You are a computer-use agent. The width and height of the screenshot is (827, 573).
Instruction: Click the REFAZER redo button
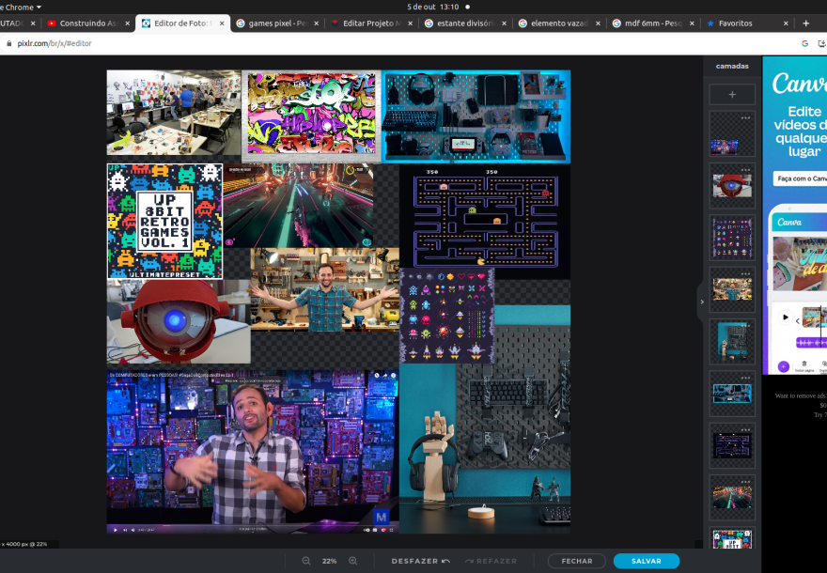(x=491, y=561)
